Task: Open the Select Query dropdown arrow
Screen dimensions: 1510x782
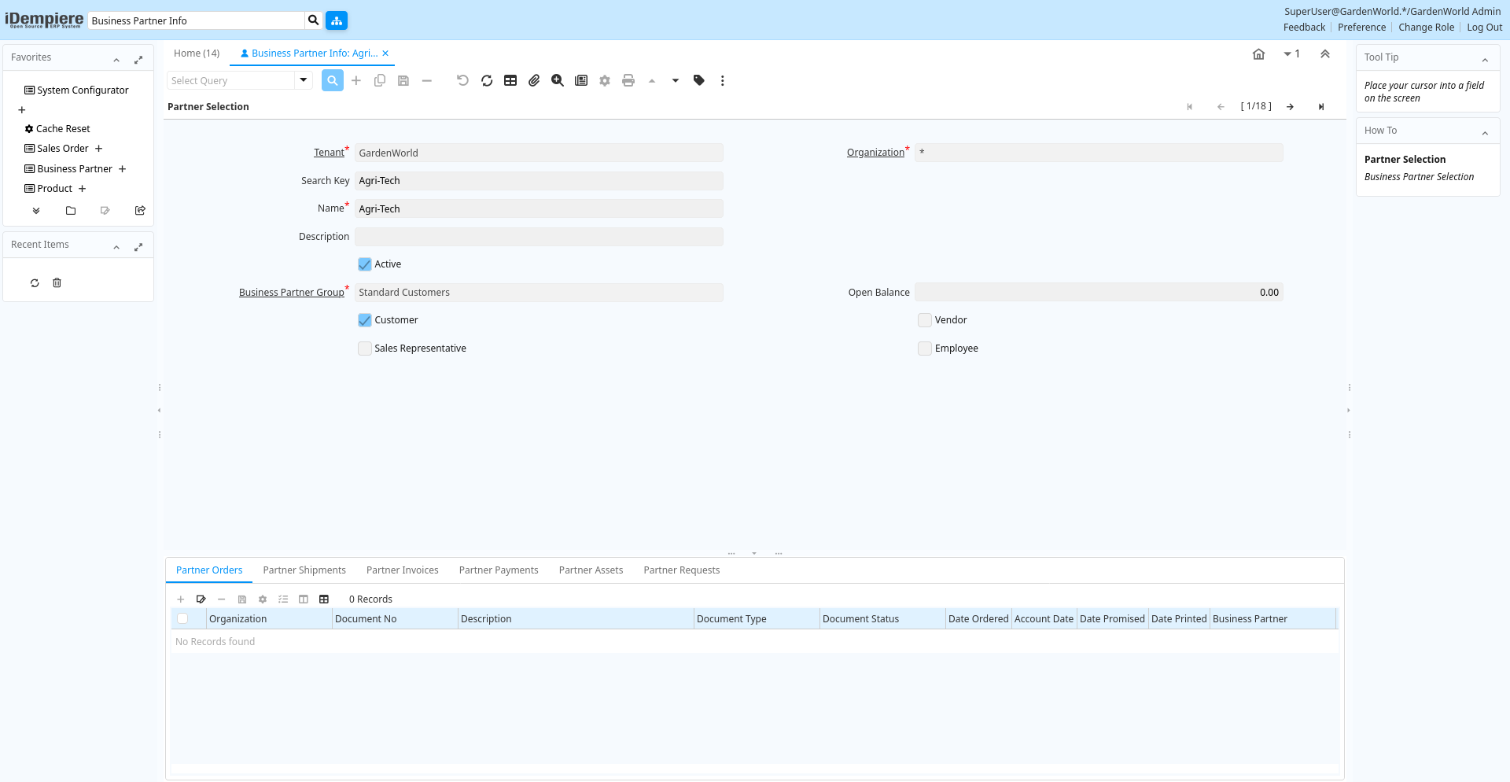Action: tap(304, 80)
